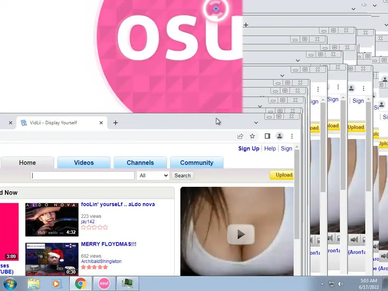The image size is (388, 291).
Task: Open the Windows Start menu orb
Action: [x=10, y=283]
